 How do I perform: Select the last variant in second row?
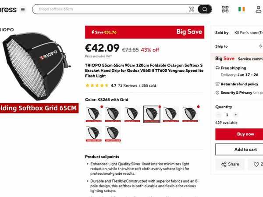coord(113,134)
